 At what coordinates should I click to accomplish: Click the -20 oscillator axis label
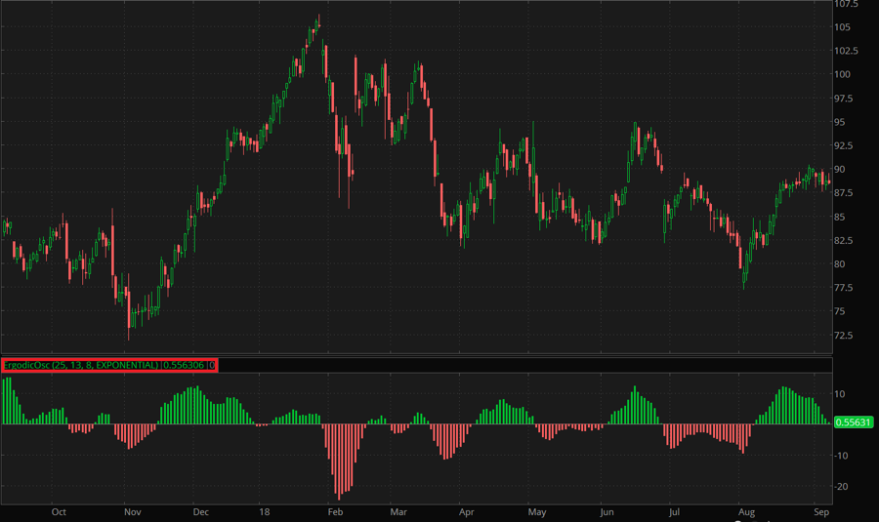coord(842,486)
